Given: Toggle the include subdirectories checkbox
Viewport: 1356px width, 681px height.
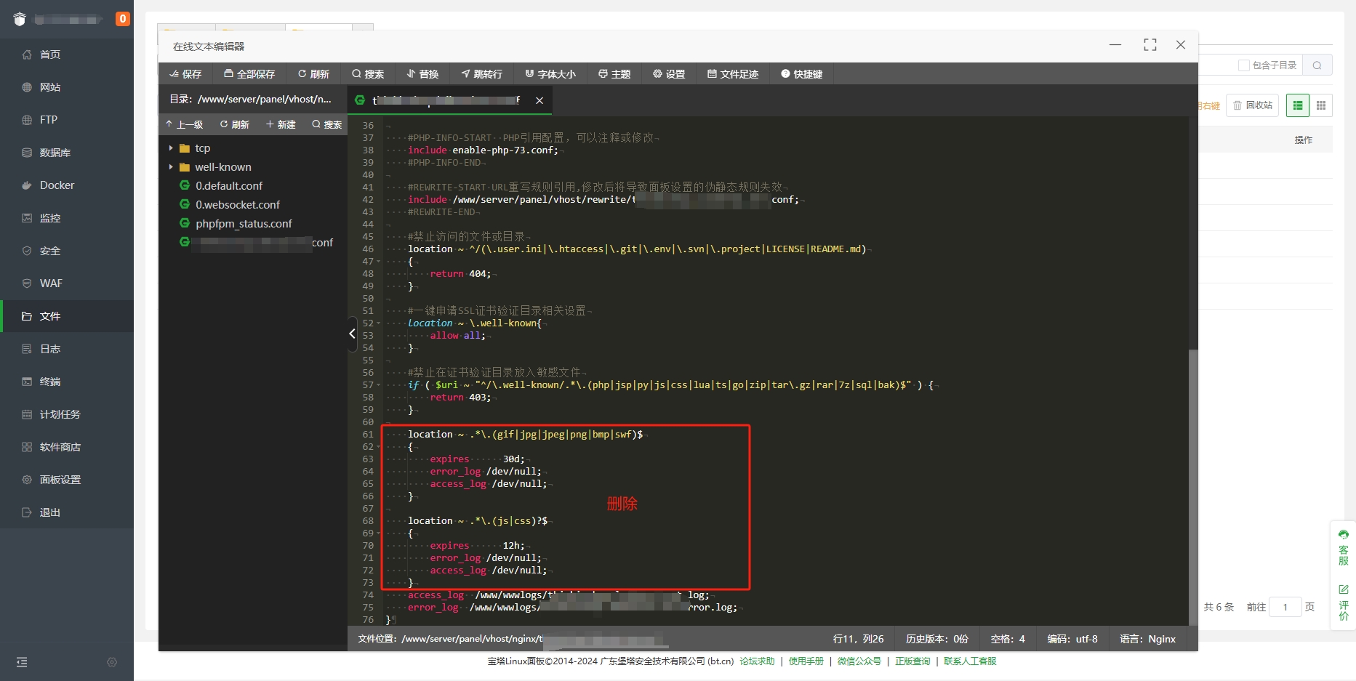Looking at the screenshot, I should pyautogui.click(x=1244, y=65).
